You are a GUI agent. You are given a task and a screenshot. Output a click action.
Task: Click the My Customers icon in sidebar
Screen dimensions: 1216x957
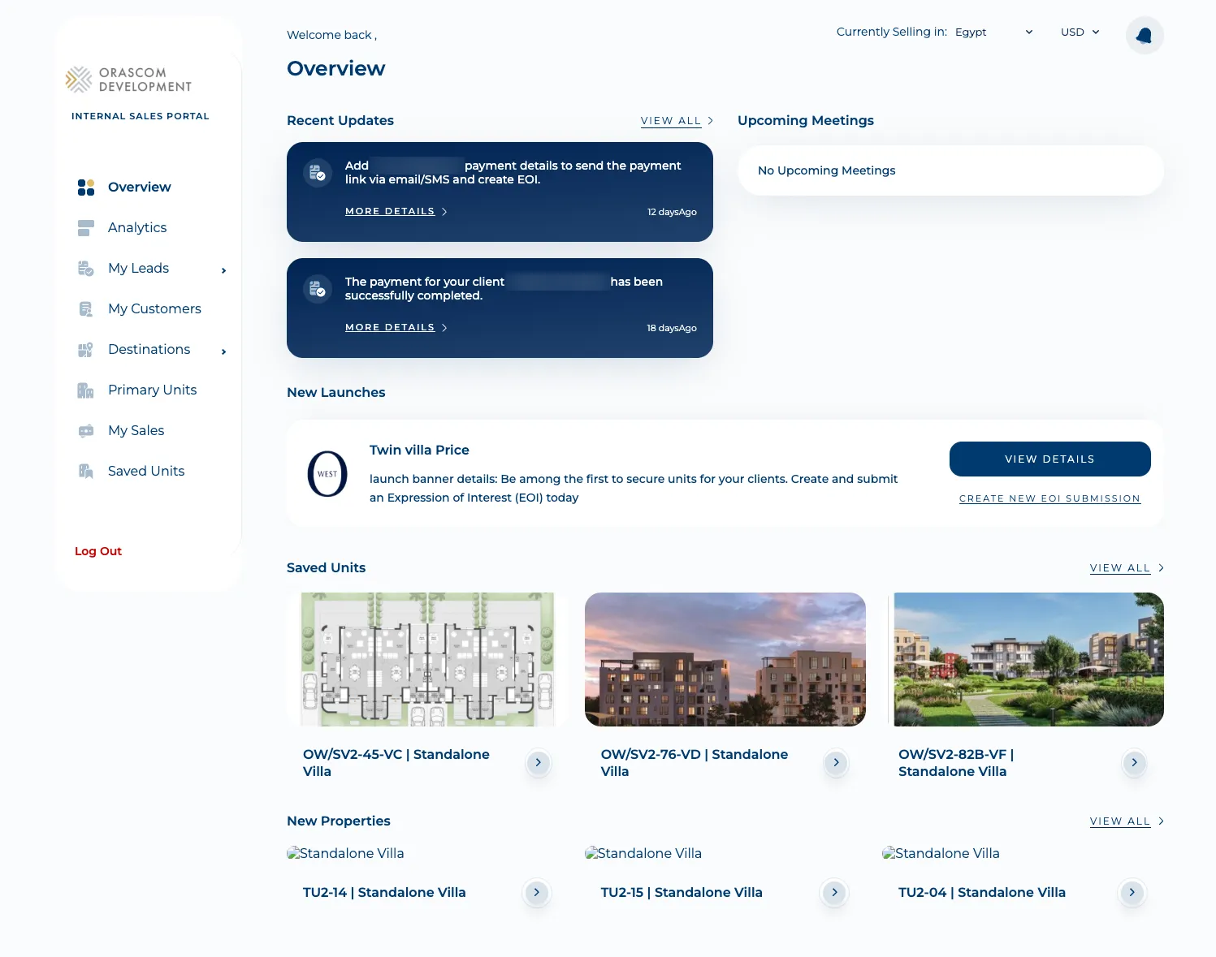coord(86,309)
